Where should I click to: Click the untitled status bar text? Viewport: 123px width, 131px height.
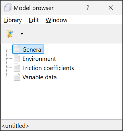pos(15,126)
